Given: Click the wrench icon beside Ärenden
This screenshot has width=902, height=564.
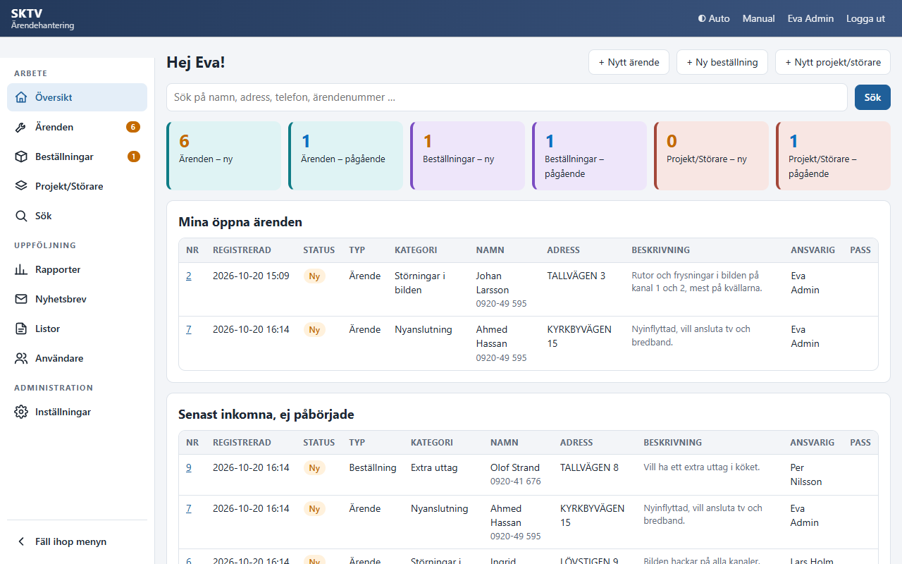Looking at the screenshot, I should coord(21,127).
